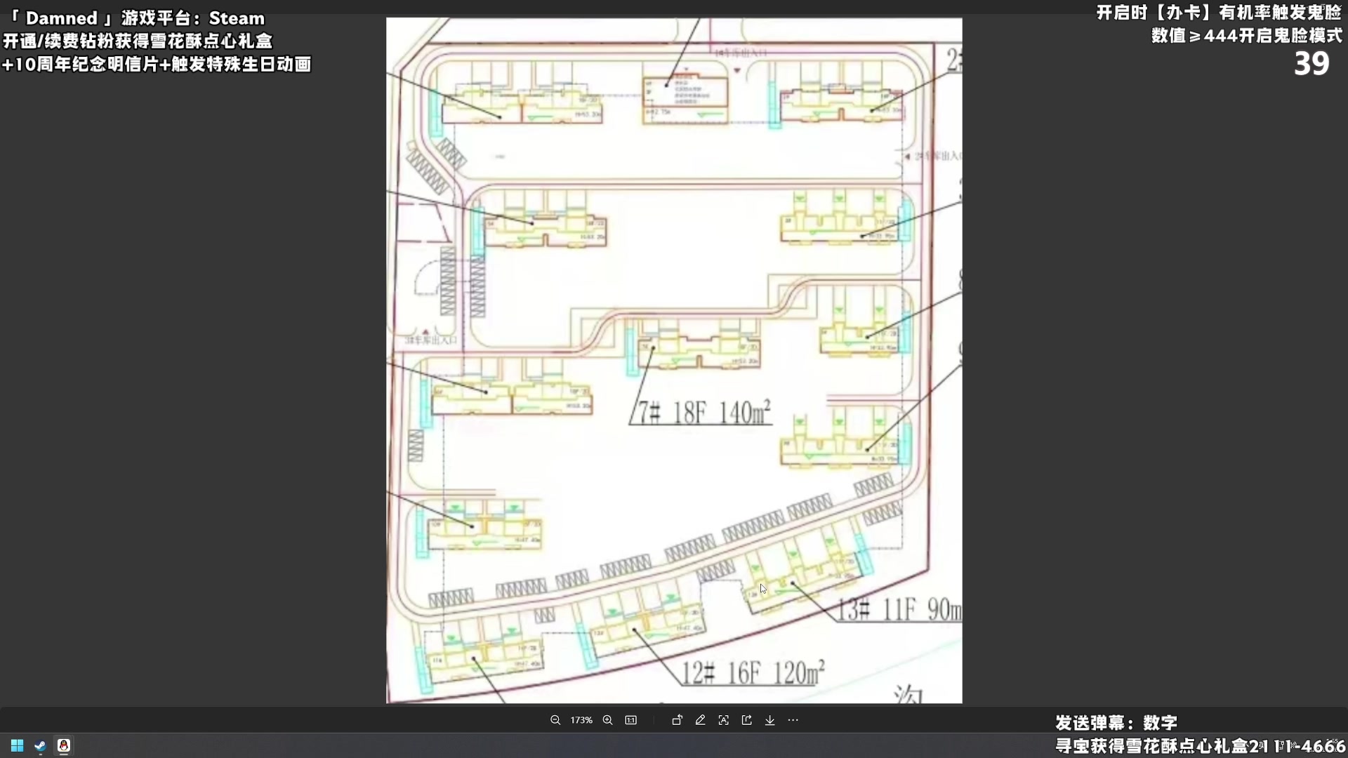Click the zoom out magnifier icon
Image resolution: width=1348 pixels, height=758 pixels.
pos(555,720)
